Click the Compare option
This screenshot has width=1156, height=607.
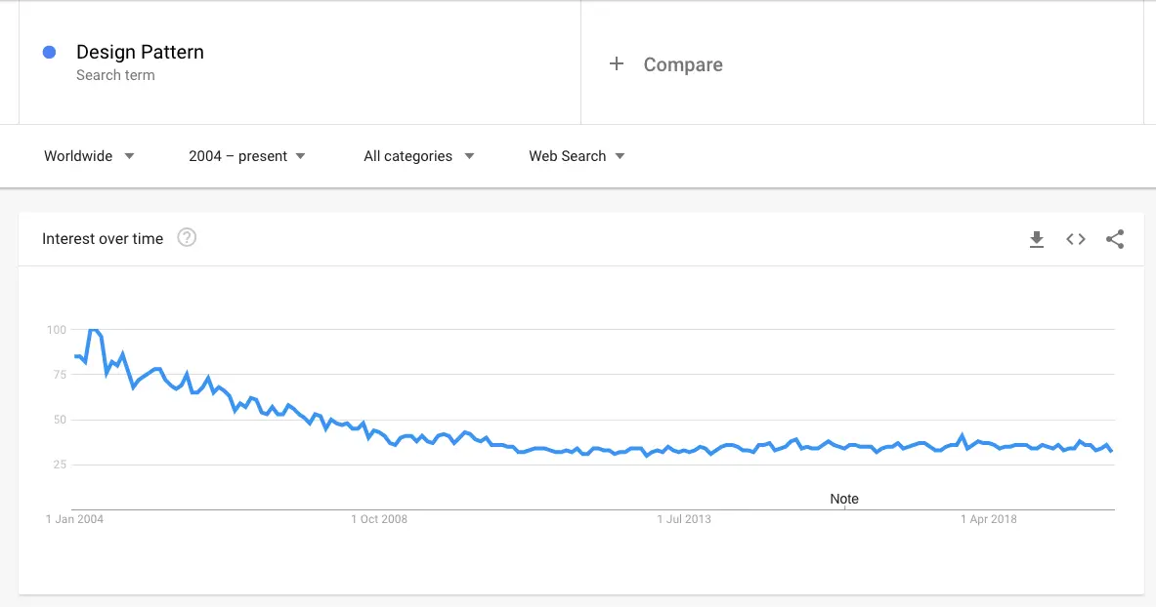[x=682, y=64]
